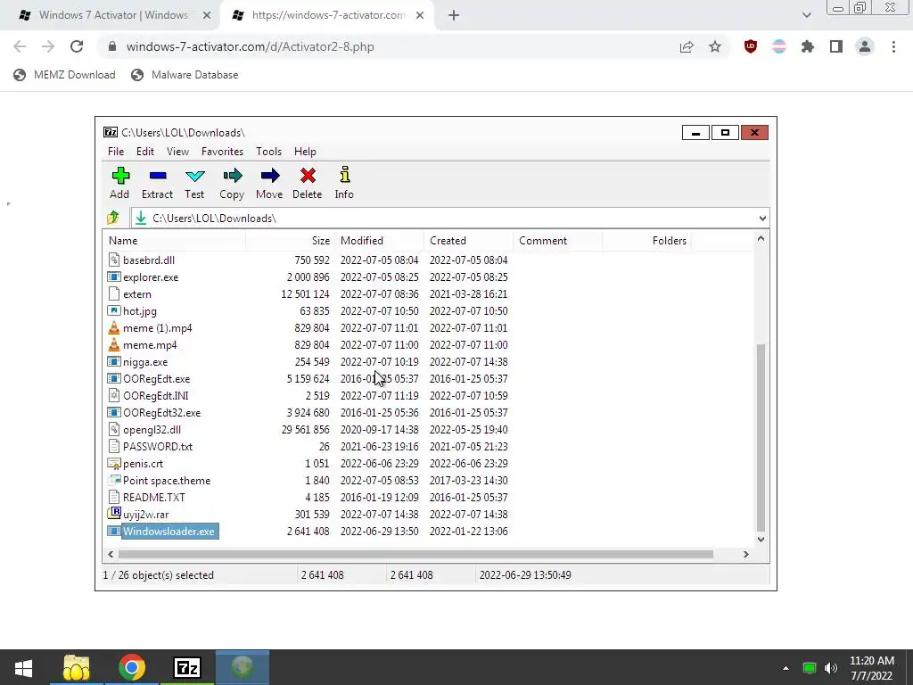Screen dimensions: 913x685
Task: Open the Favorites menu in 7-Zip
Action: pyautogui.click(x=222, y=152)
